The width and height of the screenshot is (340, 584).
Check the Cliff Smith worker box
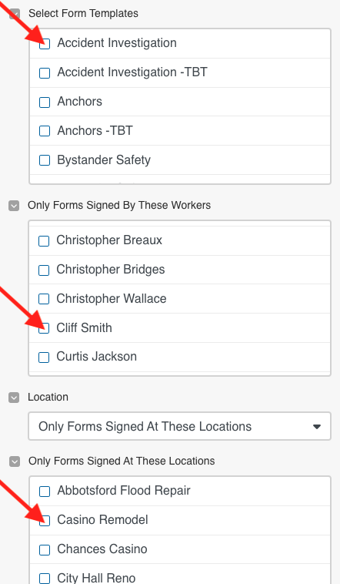(44, 328)
